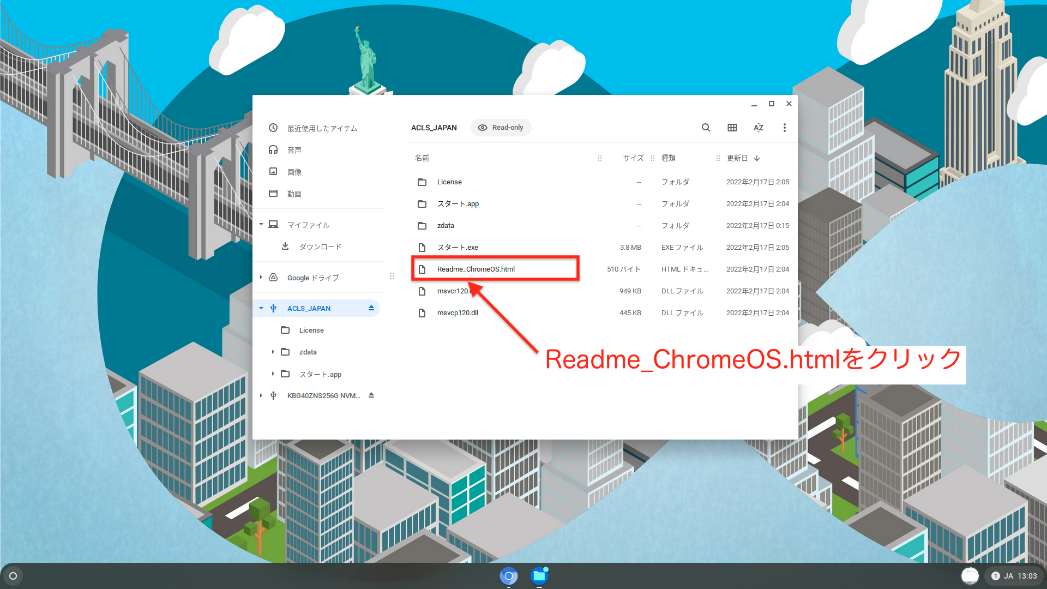Expand the Google Drive tree arrow
Viewport: 1047px width, 589px height.
[x=261, y=277]
